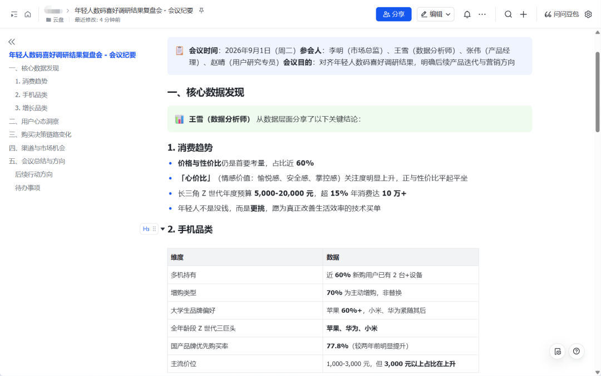Viewport: 601px width, 376px height.
Task: Click the 「心价比」 bullet line
Action: [x=322, y=178]
